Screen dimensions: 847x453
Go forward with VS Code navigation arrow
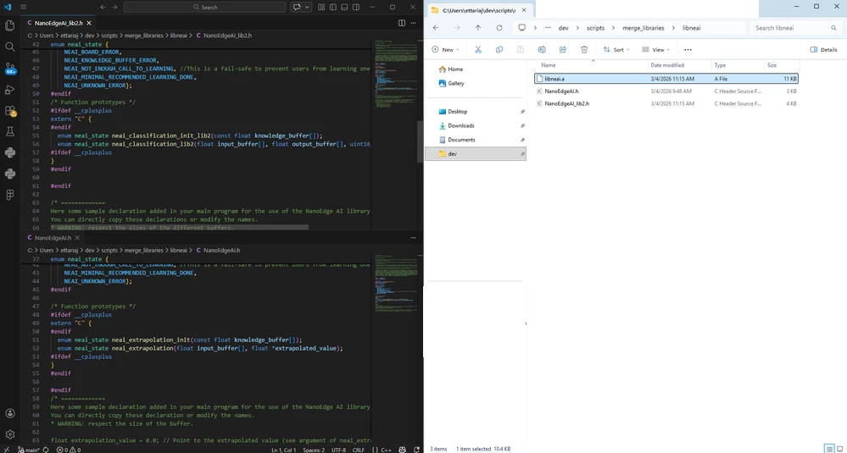114,7
